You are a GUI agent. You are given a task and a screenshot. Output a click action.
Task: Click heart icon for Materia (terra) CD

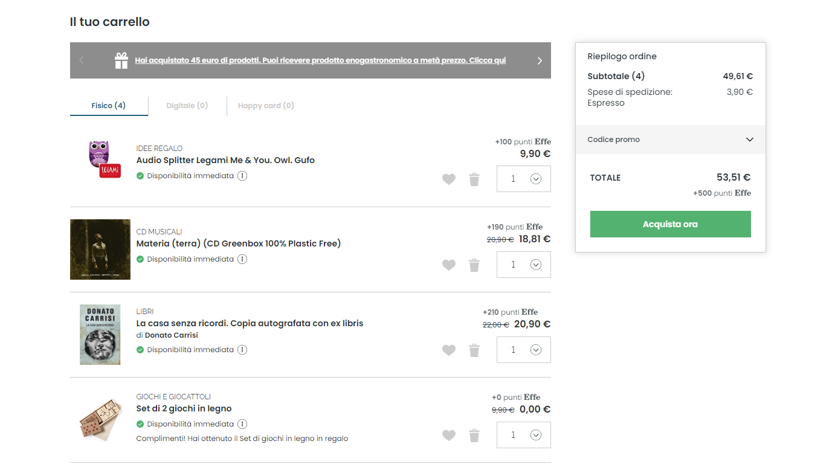coord(448,265)
